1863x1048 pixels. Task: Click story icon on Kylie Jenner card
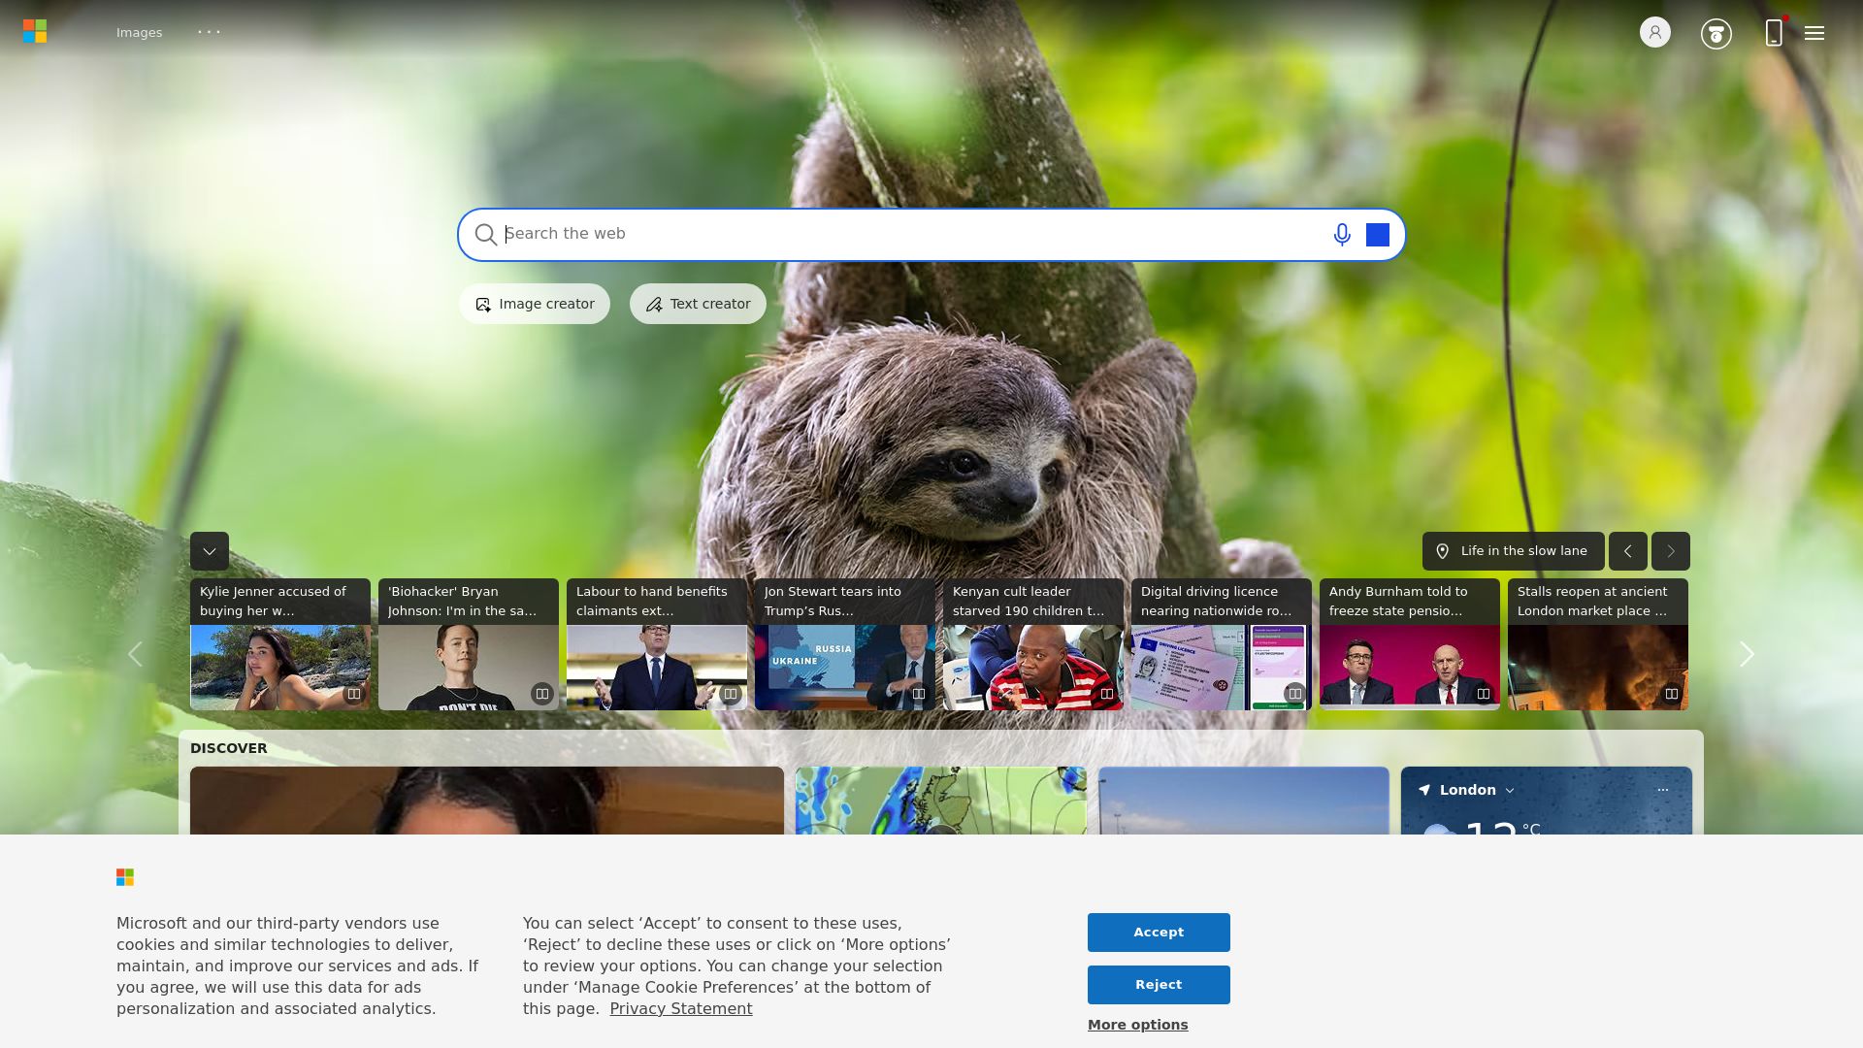coord(354,694)
